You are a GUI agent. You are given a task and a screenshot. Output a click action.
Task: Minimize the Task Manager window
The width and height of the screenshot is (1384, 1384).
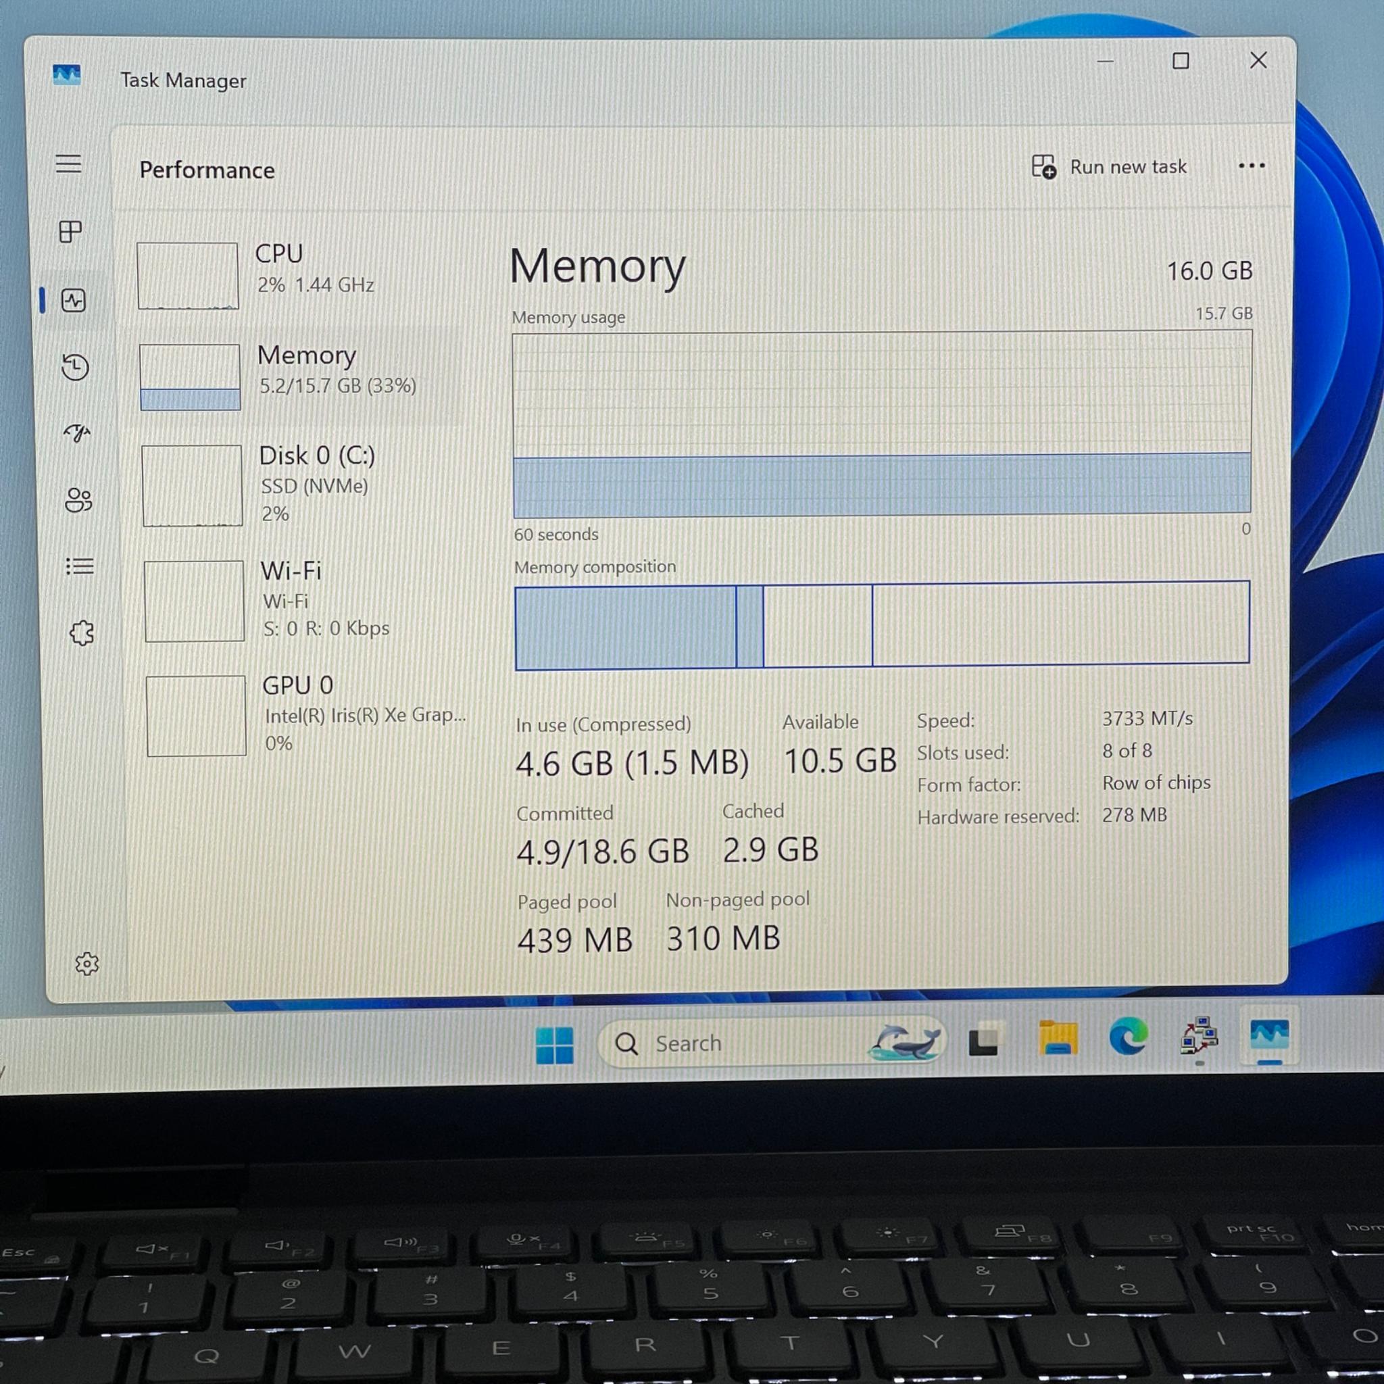[x=1106, y=61]
